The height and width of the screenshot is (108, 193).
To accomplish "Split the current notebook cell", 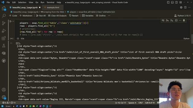I will click(176, 20).
